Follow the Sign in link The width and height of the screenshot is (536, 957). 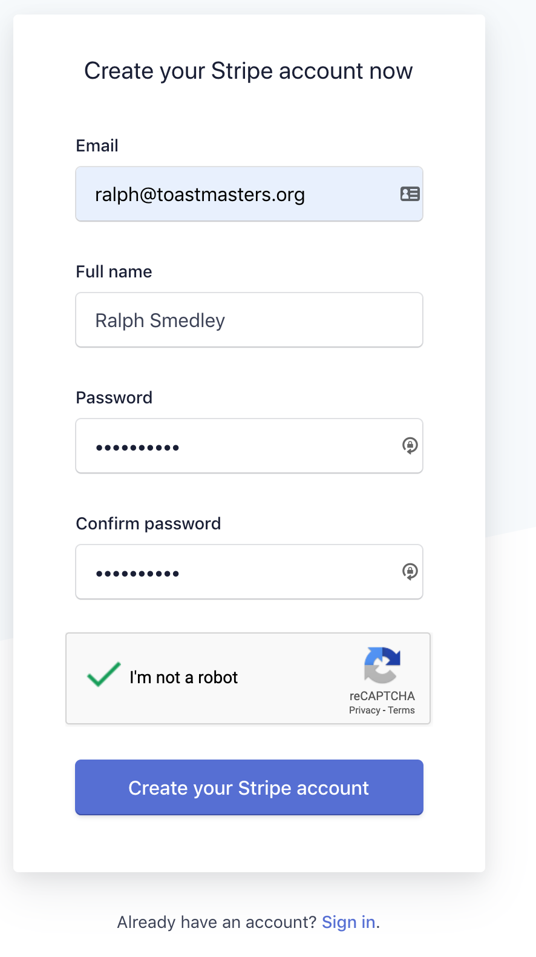coord(348,922)
